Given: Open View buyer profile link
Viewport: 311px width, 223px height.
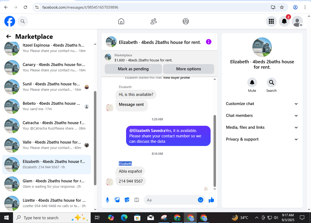Looking at the screenshot, I should 177,78.
